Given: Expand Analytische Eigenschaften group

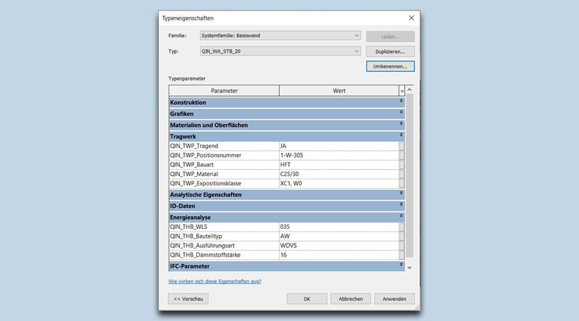Looking at the screenshot, I should 401,194.
